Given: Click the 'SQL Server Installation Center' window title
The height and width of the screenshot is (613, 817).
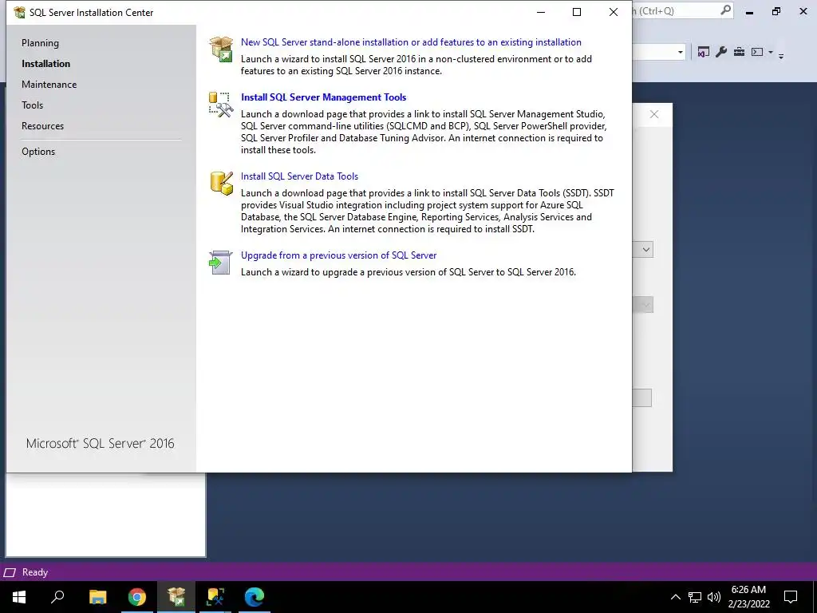Looking at the screenshot, I should [91, 13].
